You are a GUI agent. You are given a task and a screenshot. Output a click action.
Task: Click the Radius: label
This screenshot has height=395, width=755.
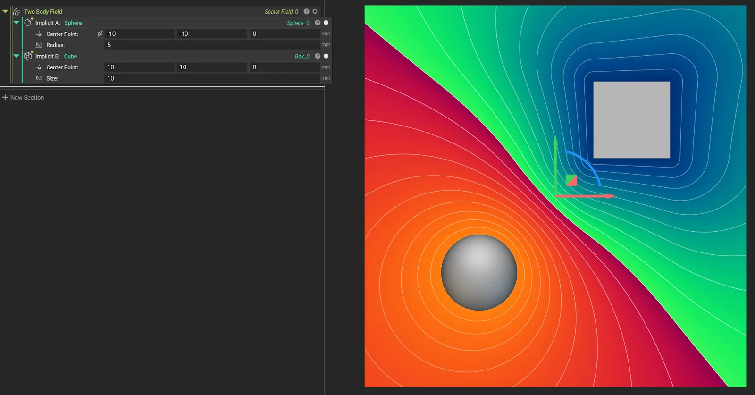[x=56, y=45]
